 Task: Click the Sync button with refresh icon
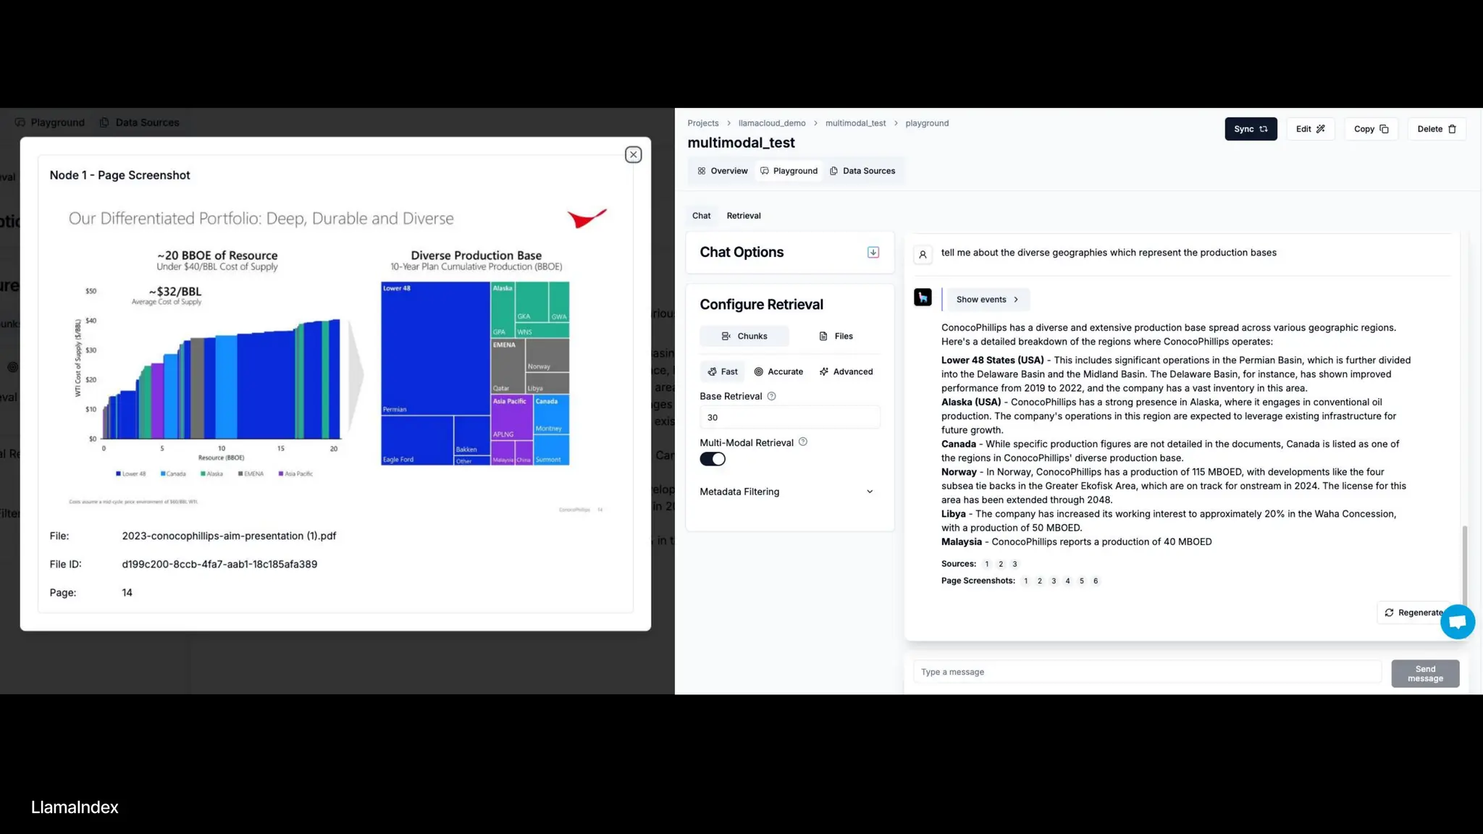[x=1250, y=129]
